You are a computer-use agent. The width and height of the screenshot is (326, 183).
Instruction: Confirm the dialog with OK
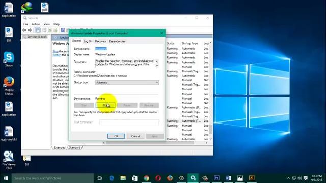coord(116,136)
